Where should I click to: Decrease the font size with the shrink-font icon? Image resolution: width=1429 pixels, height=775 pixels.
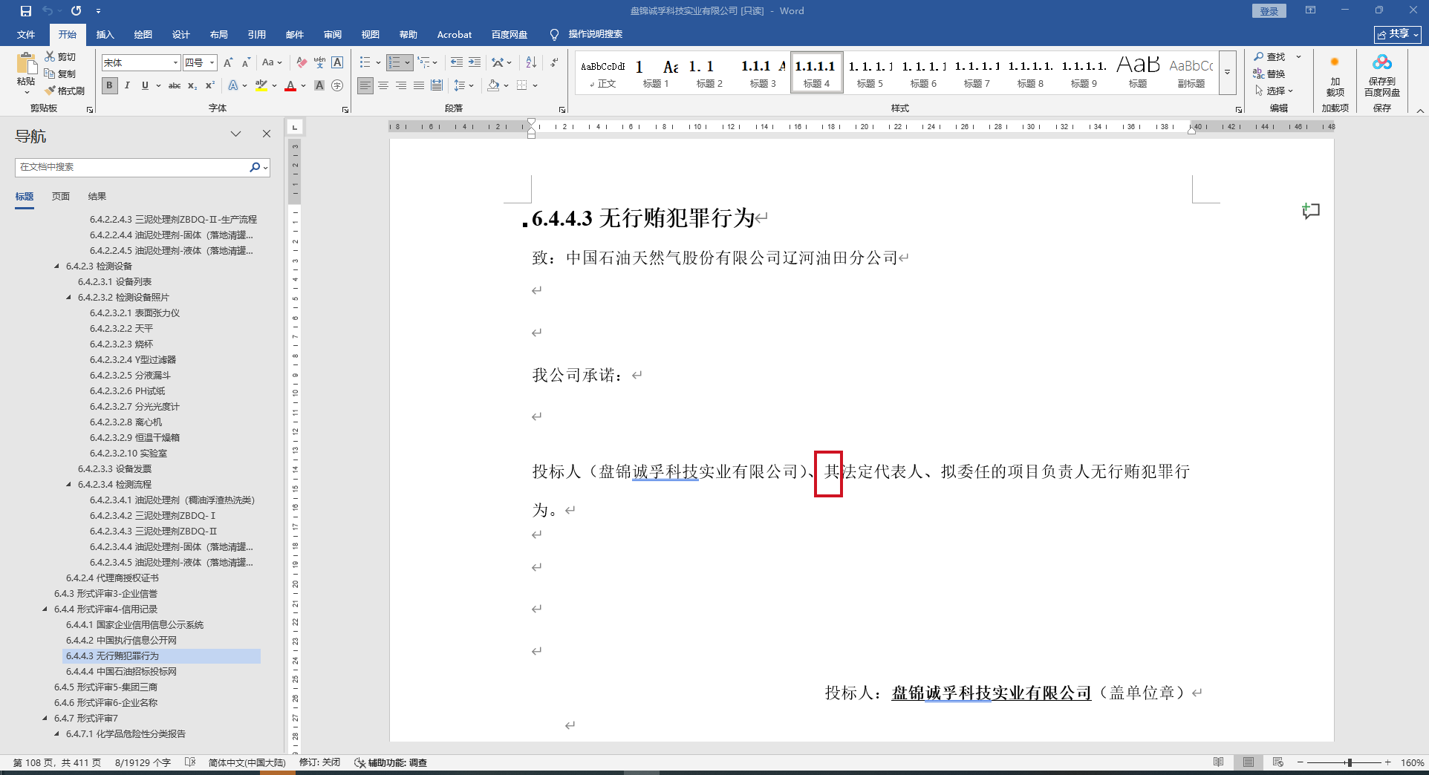point(246,63)
